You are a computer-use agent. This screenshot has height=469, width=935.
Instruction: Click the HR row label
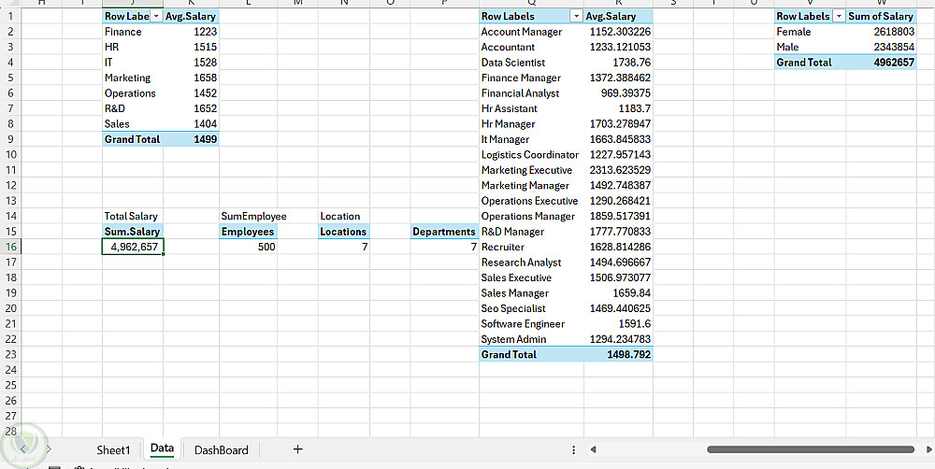pyautogui.click(x=133, y=47)
